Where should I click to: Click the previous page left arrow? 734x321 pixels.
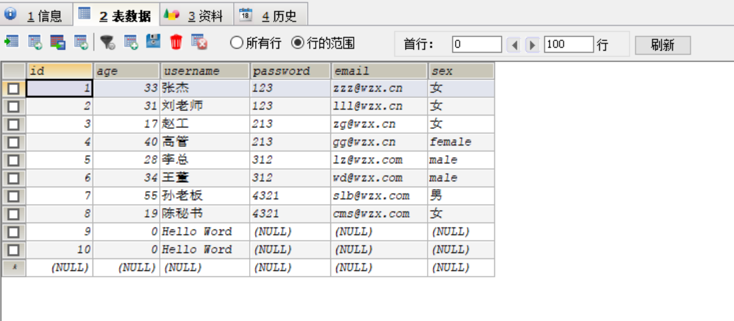(x=514, y=45)
